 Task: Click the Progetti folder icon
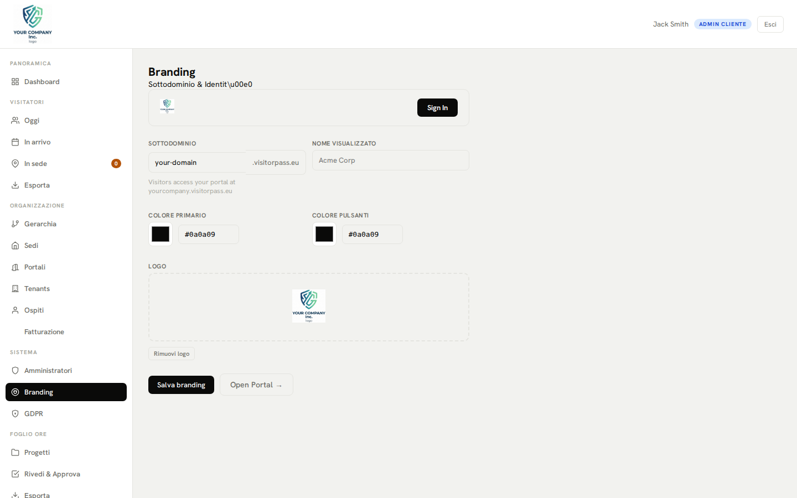coord(15,453)
